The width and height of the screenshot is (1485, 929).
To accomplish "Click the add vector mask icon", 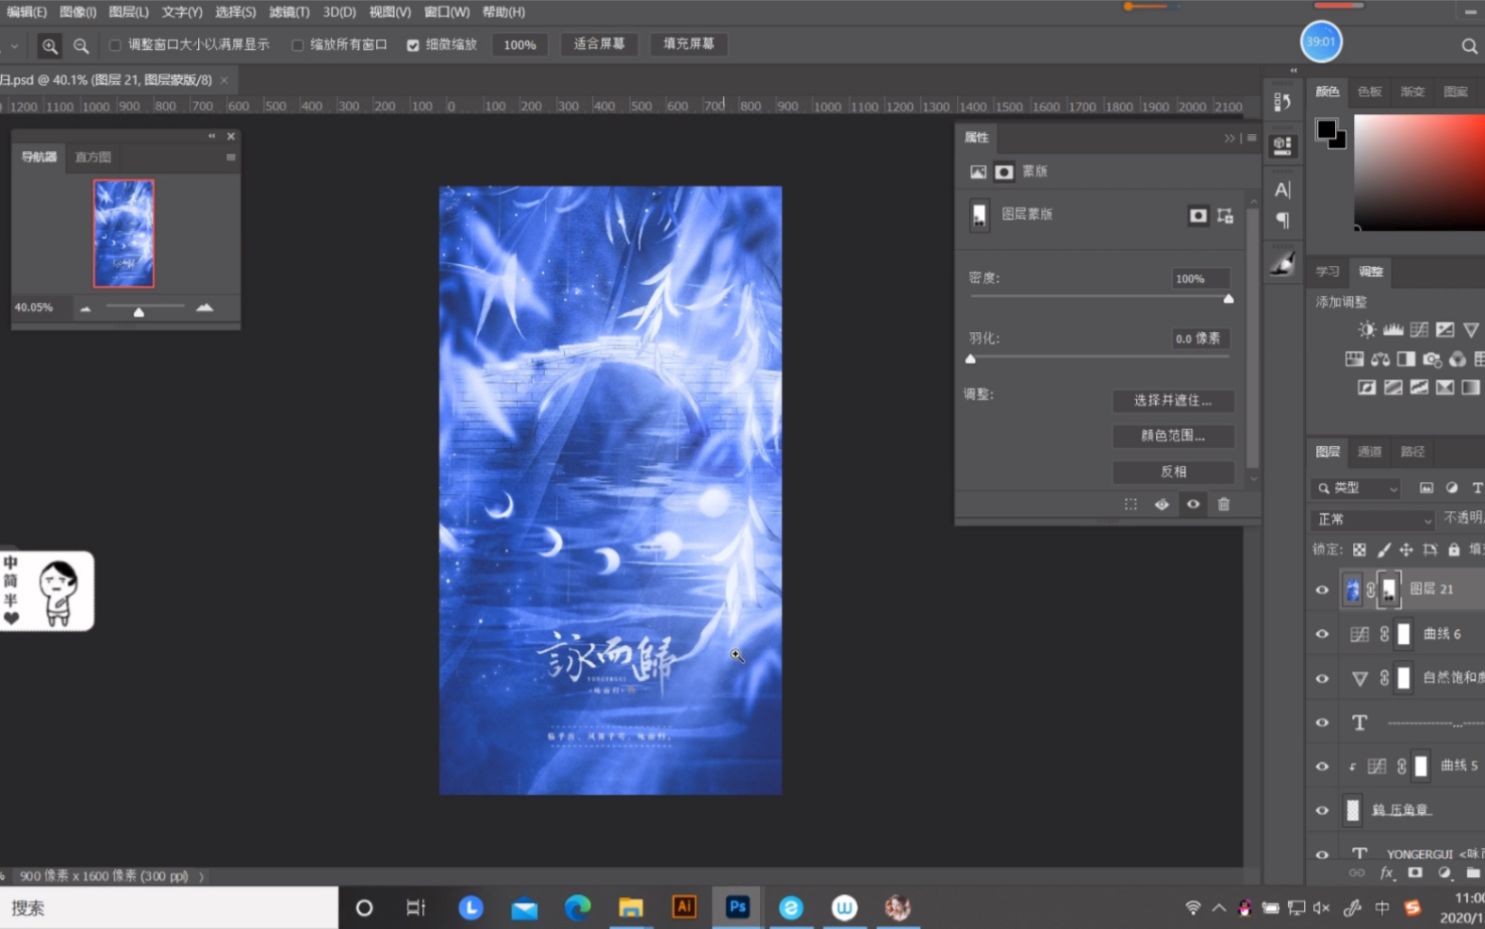I will point(1225,216).
